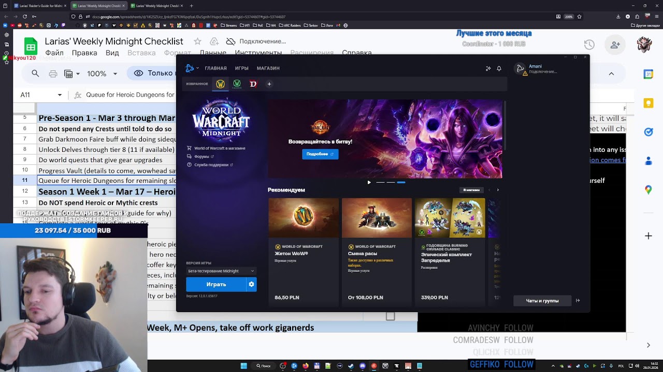
Task: Open Эпический комплект Запределья card
Action: click(450, 252)
